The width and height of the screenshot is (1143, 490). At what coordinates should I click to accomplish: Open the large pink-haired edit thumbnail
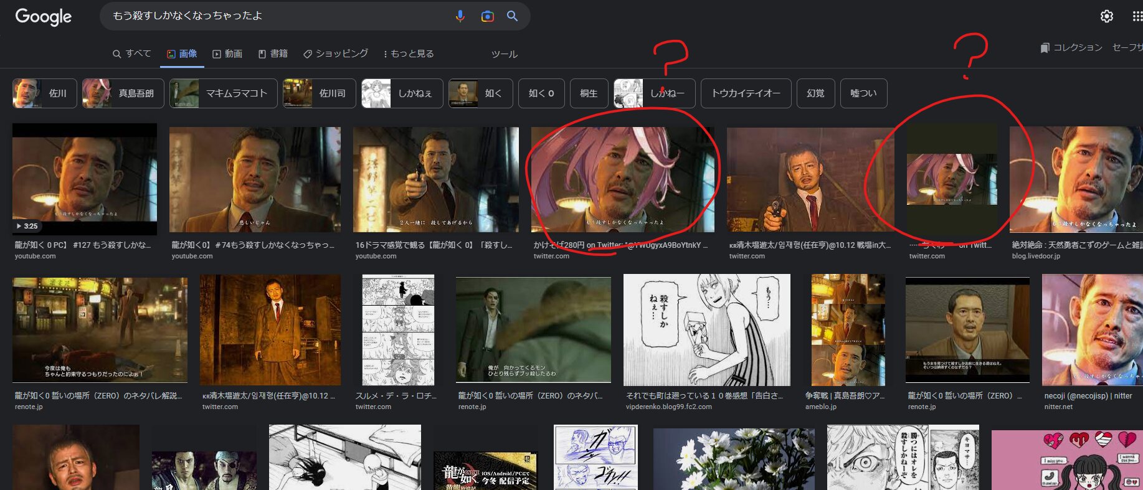tap(623, 179)
